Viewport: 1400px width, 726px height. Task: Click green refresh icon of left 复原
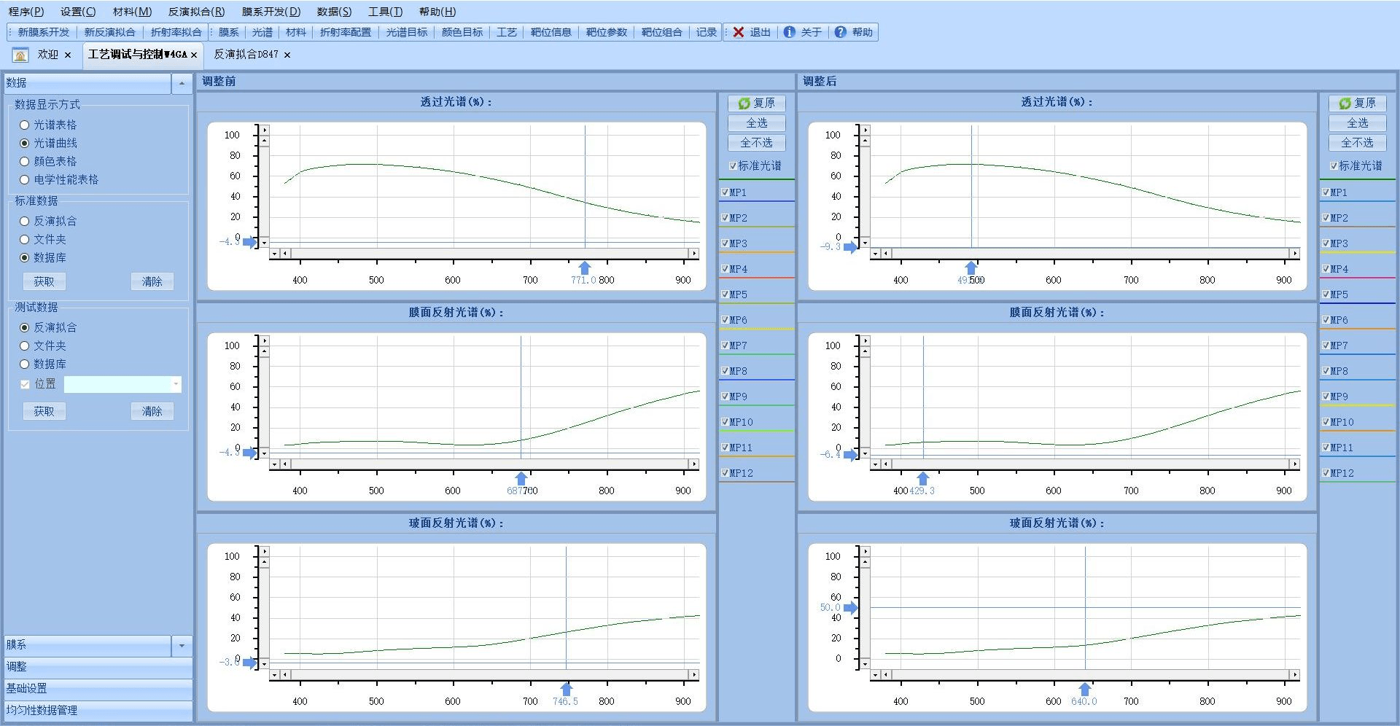[x=744, y=104]
